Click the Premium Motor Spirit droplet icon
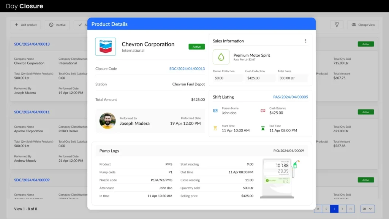Viewport: 389px width, 219px height. (221, 57)
